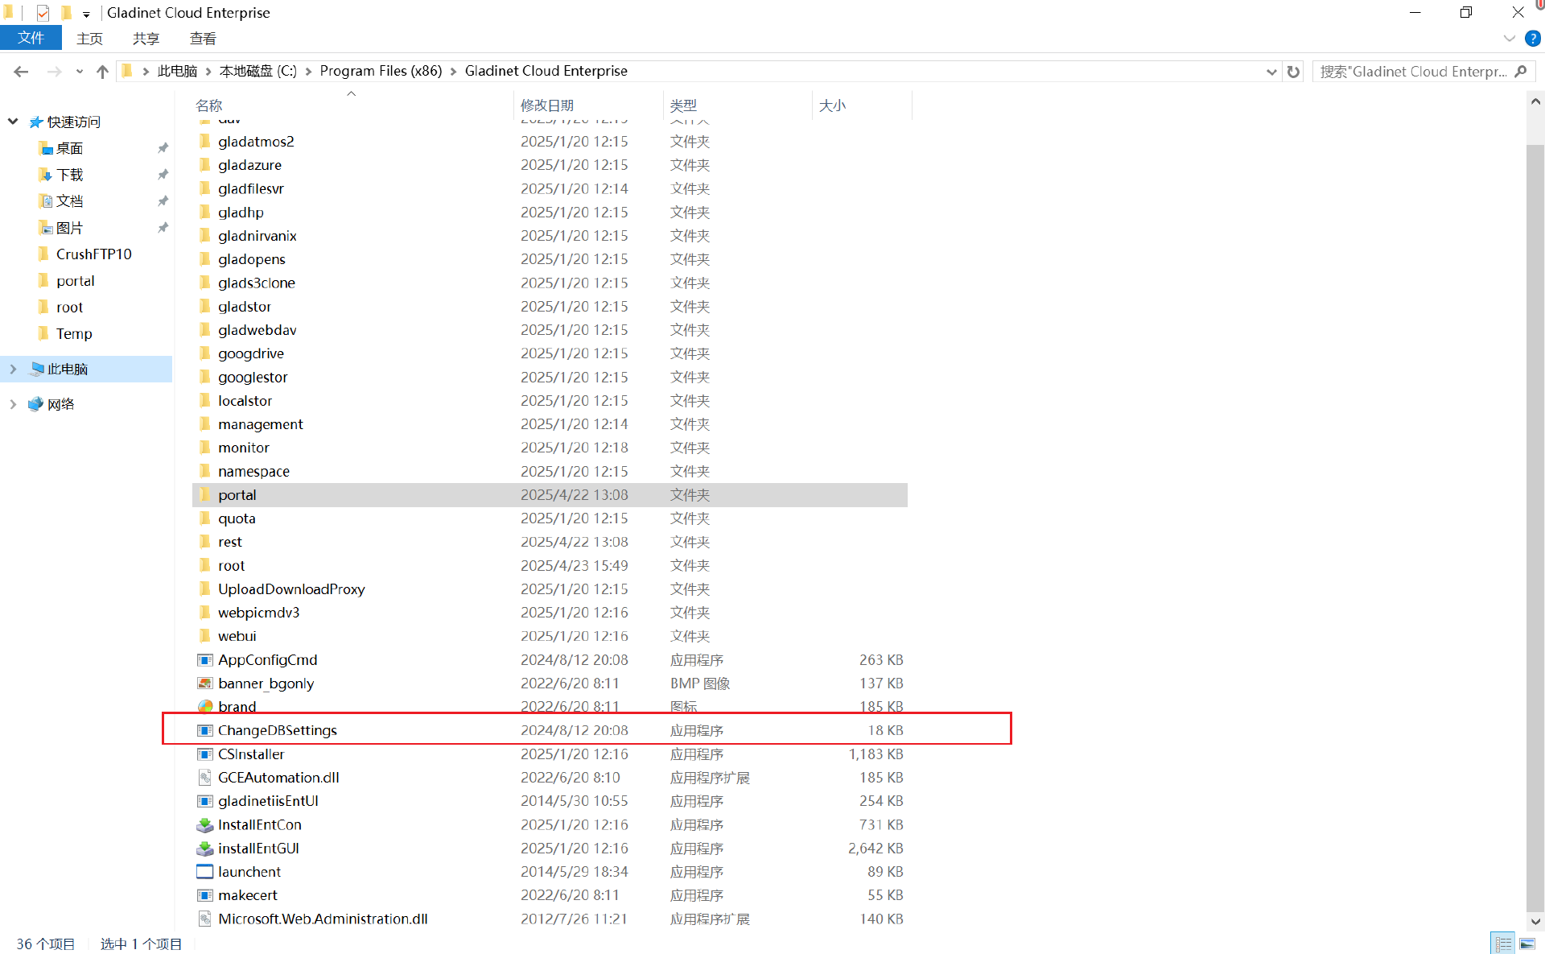This screenshot has height=954, width=1545.
Task: Switch to the 查看 ribbon tab
Action: point(203,39)
